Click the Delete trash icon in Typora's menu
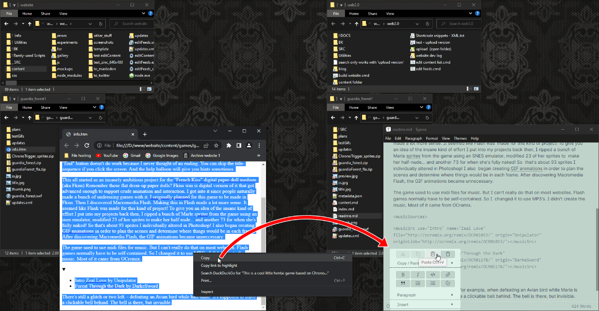599x311 pixels. [x=448, y=254]
